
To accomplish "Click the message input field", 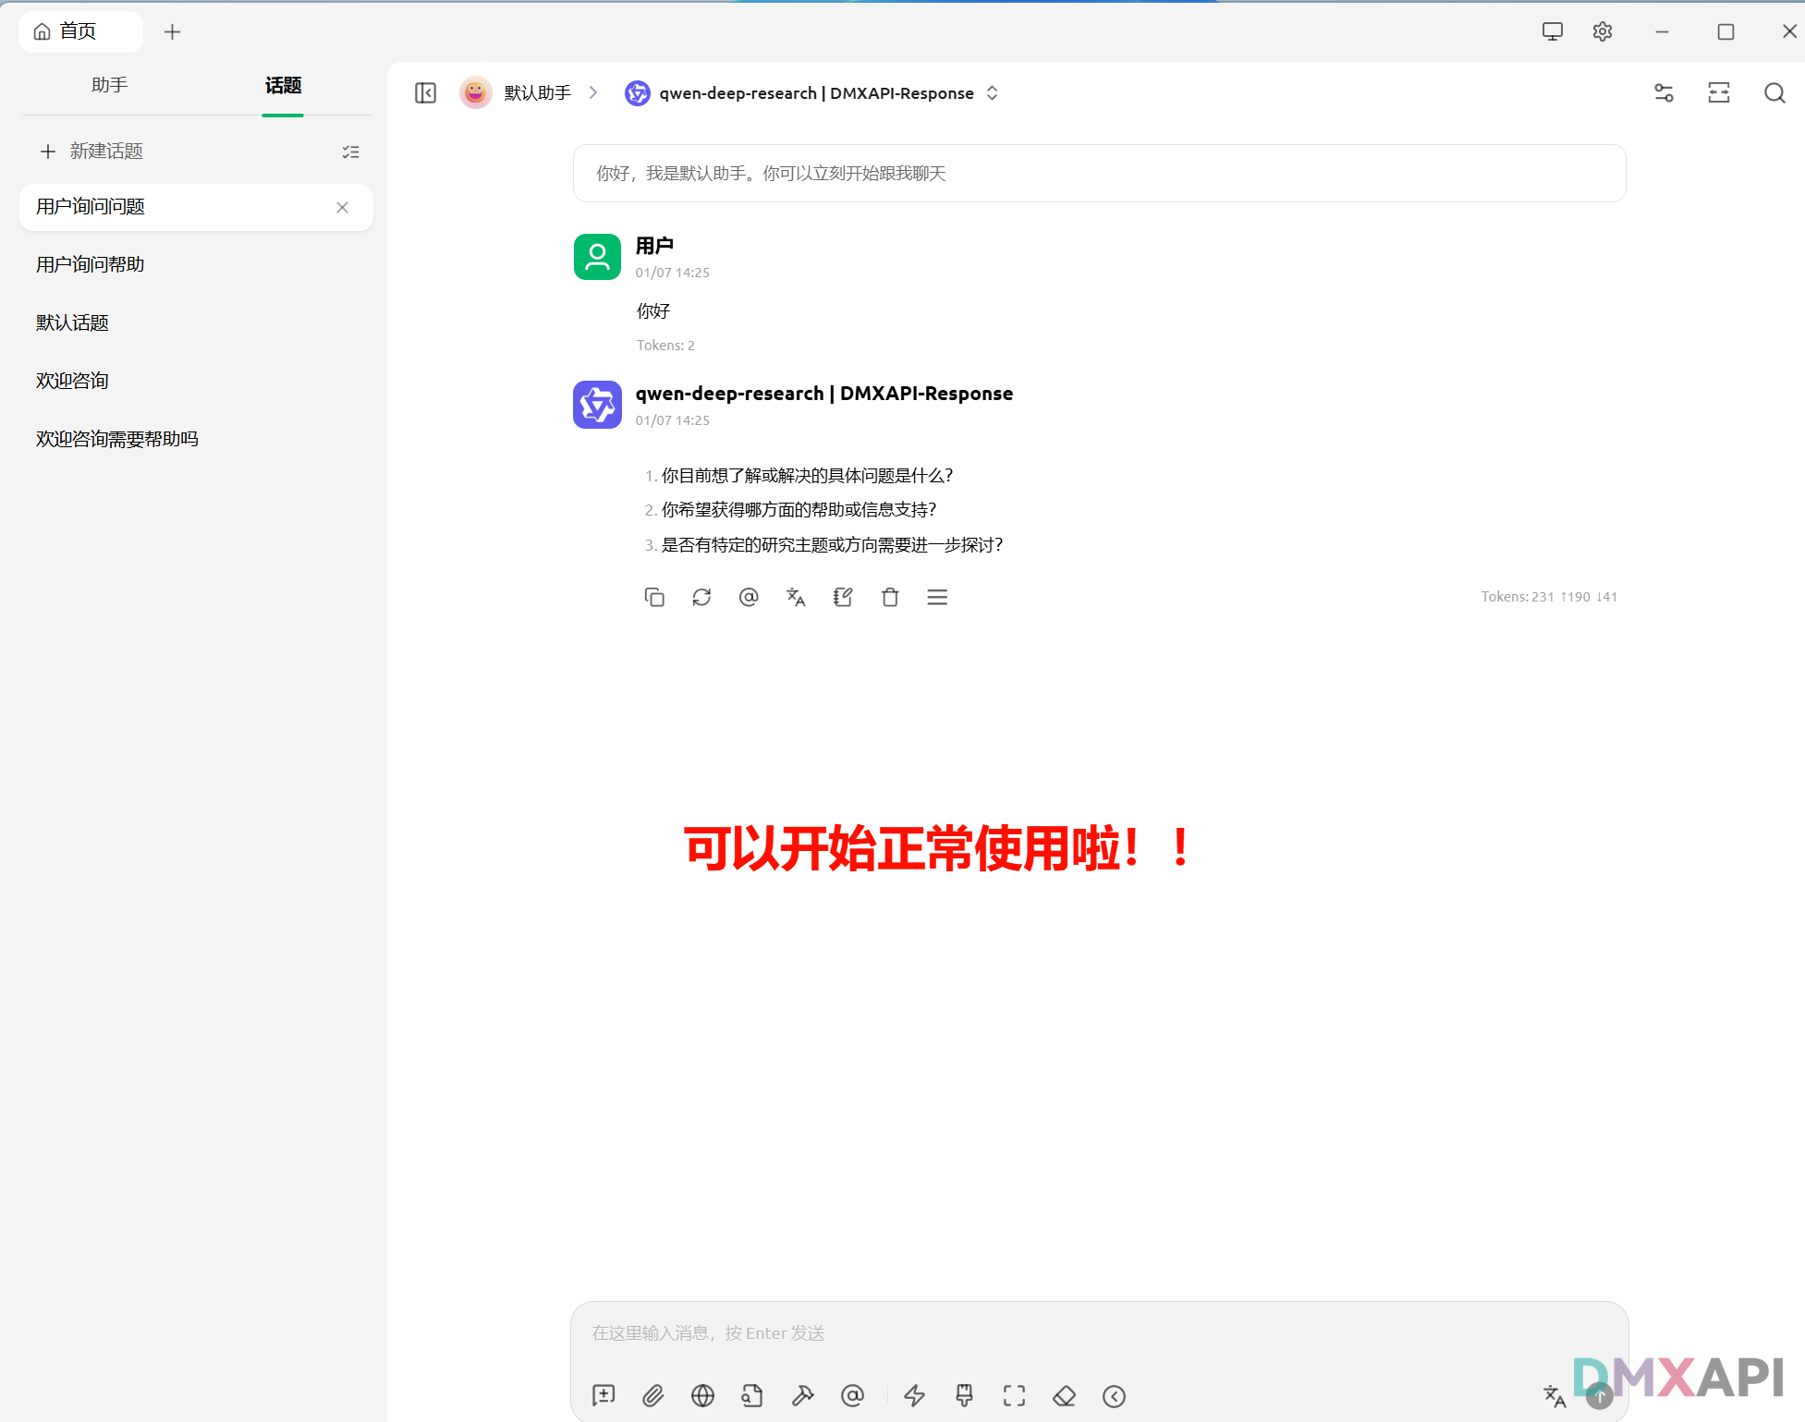I will pos(1098,1332).
